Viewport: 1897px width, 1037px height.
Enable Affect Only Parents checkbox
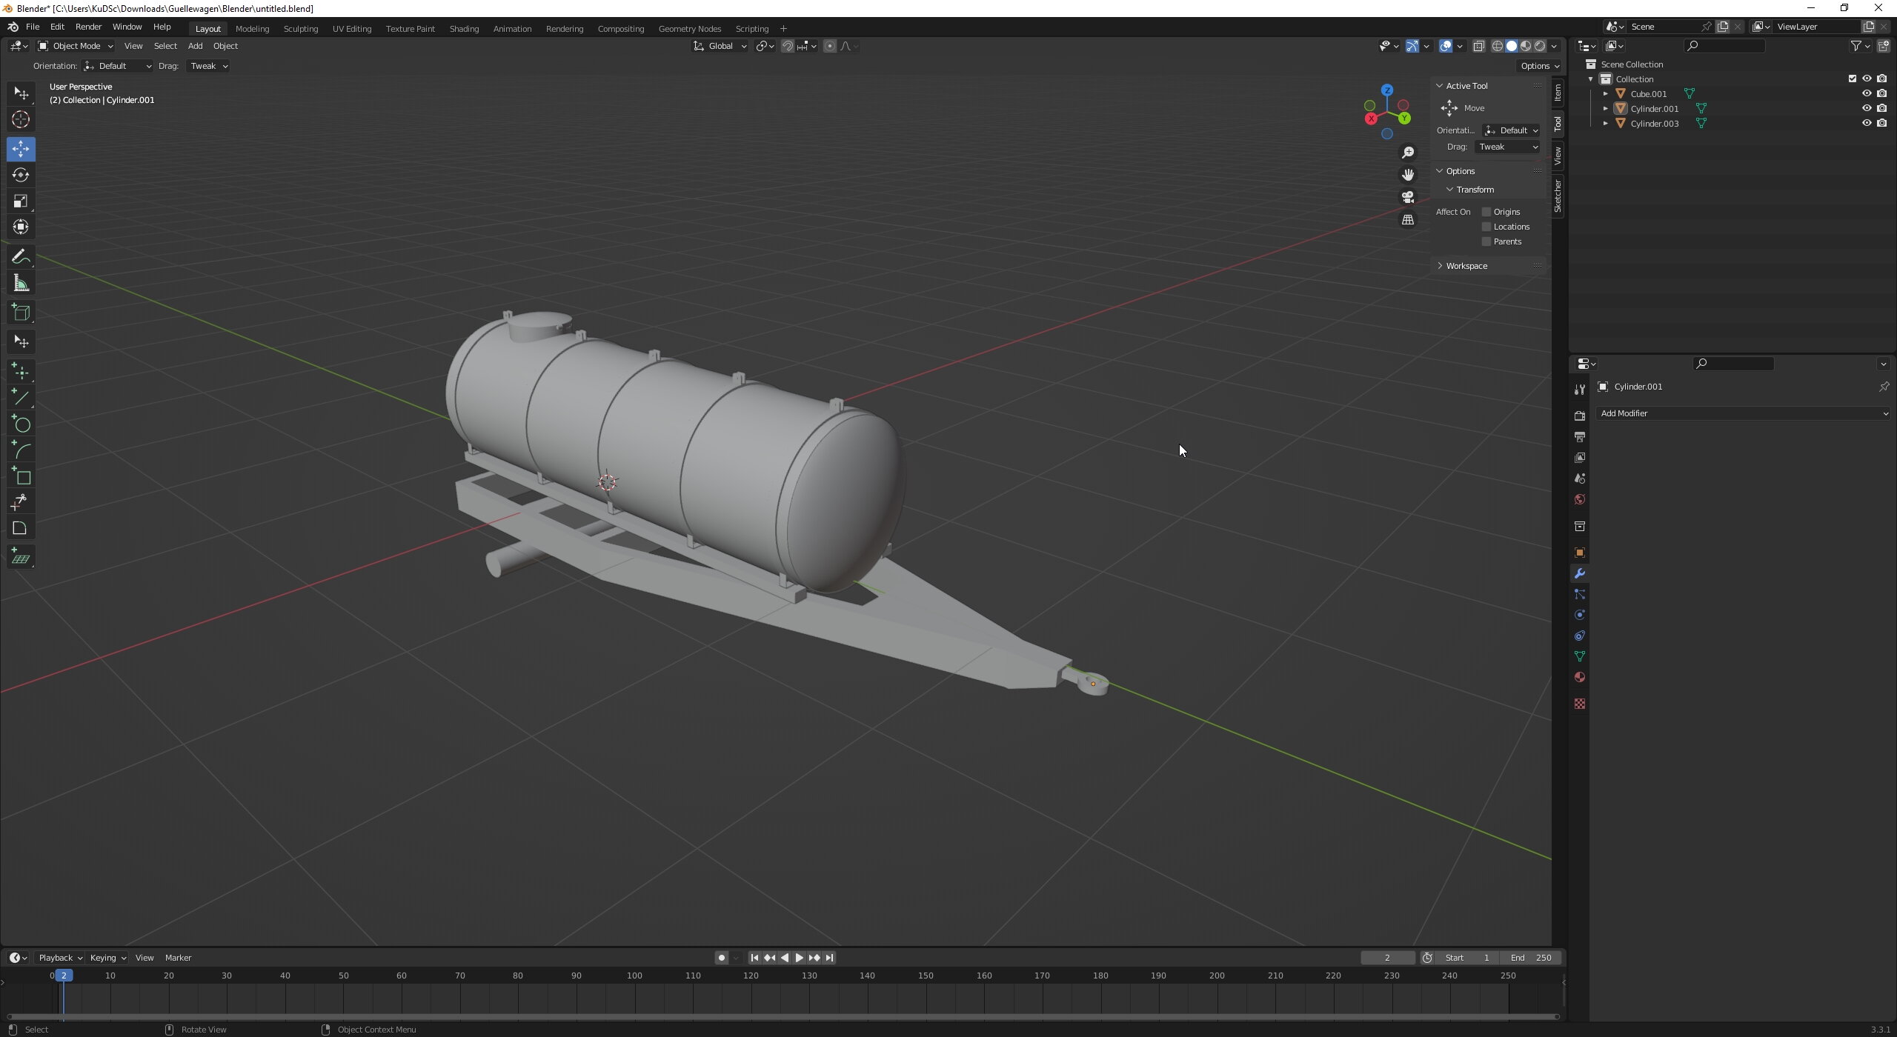coord(1486,241)
